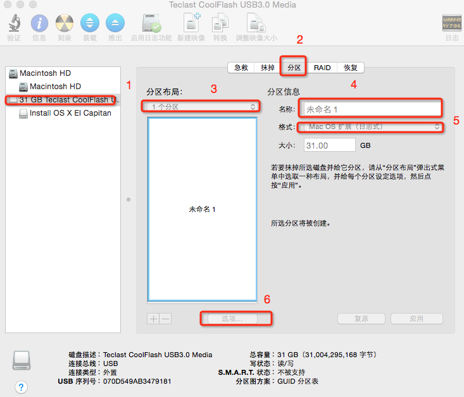The image size is (464, 397).
Task: Click Enable Journaling (启用日志功能) icon
Action: [151, 23]
